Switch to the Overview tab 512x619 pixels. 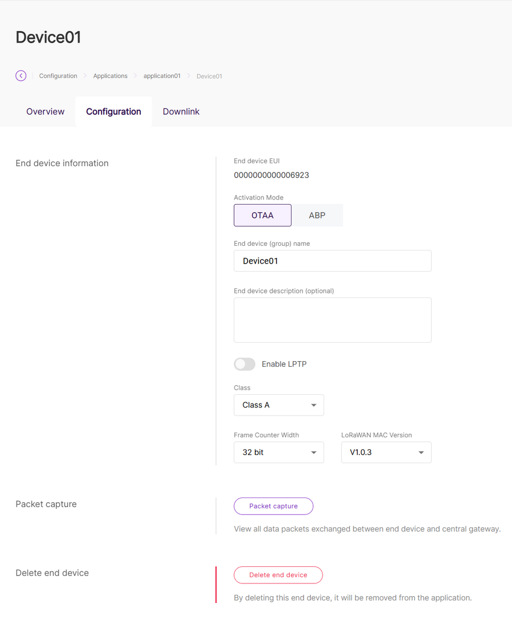(45, 112)
